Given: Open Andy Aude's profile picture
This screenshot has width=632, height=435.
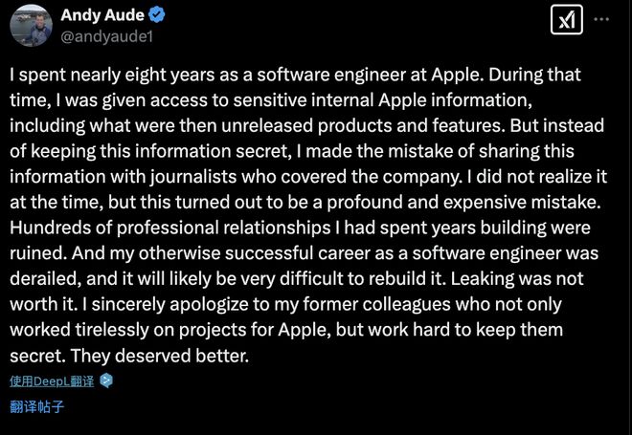Looking at the screenshot, I should (31, 25).
